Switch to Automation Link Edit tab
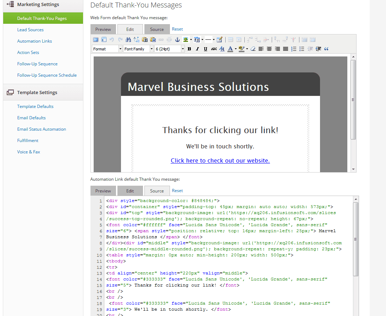Viewport: 386px width, 316px height. pos(130,191)
